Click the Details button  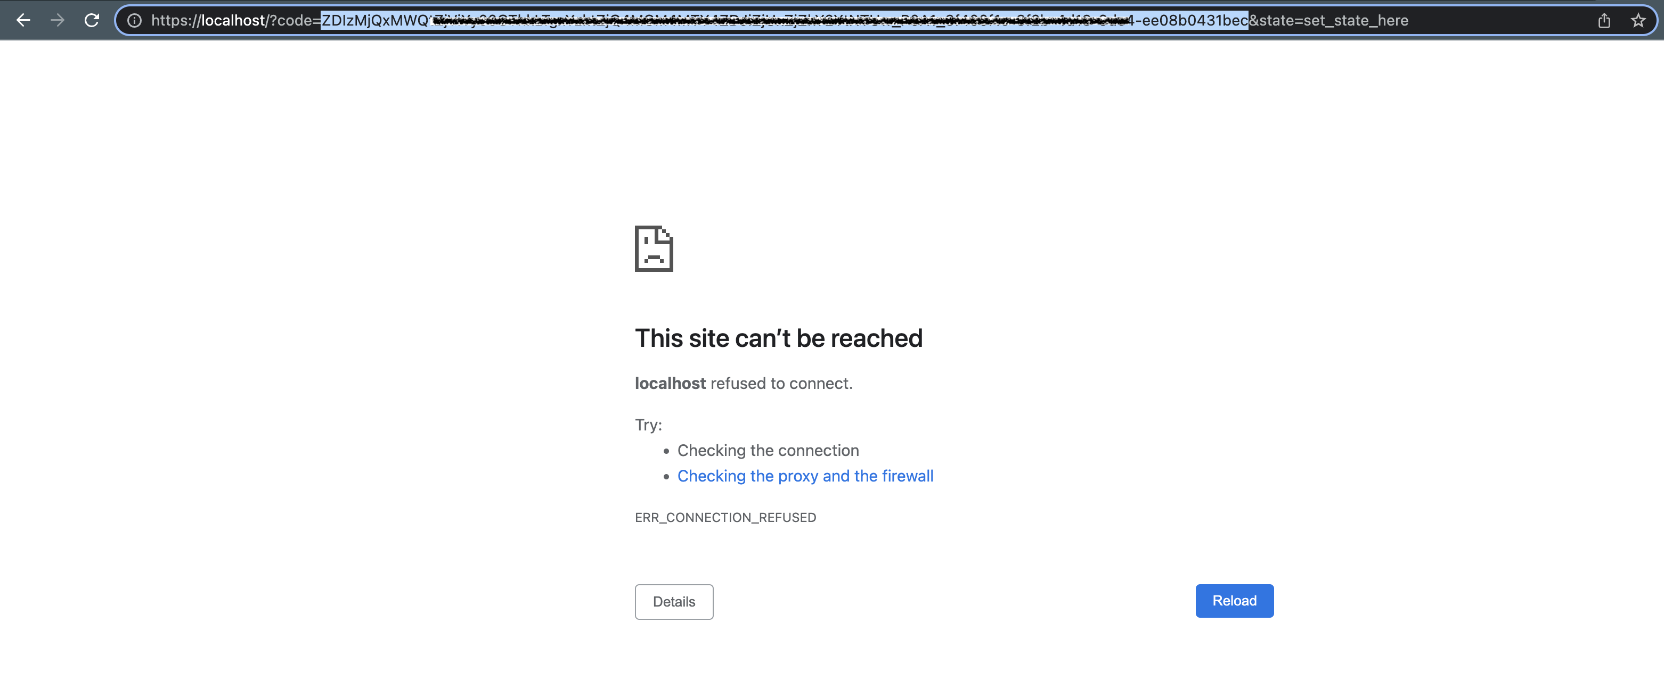click(x=674, y=601)
